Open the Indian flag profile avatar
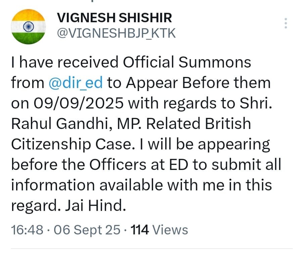Image resolution: width=303 pixels, height=260 pixels. click(x=28, y=27)
